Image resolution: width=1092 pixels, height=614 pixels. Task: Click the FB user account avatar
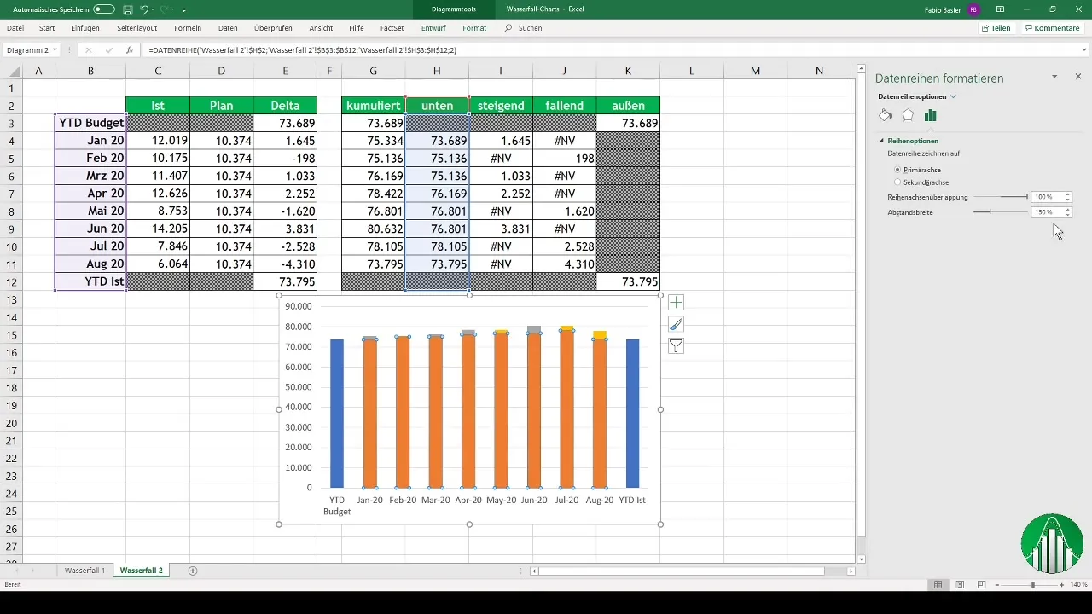(973, 9)
